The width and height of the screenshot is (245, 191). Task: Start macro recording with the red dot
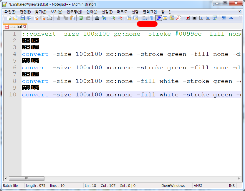point(188,18)
